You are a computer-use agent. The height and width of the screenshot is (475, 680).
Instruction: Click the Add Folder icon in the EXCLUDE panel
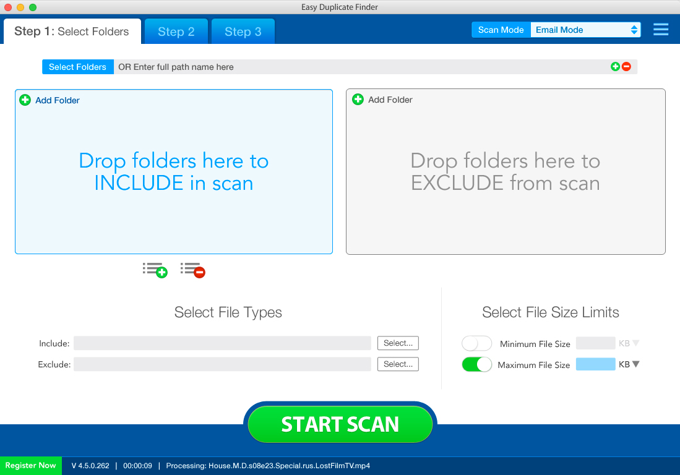358,99
